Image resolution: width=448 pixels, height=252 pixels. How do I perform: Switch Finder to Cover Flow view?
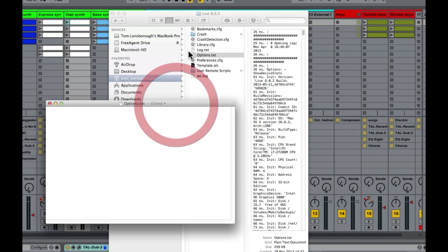pyautogui.click(x=177, y=21)
